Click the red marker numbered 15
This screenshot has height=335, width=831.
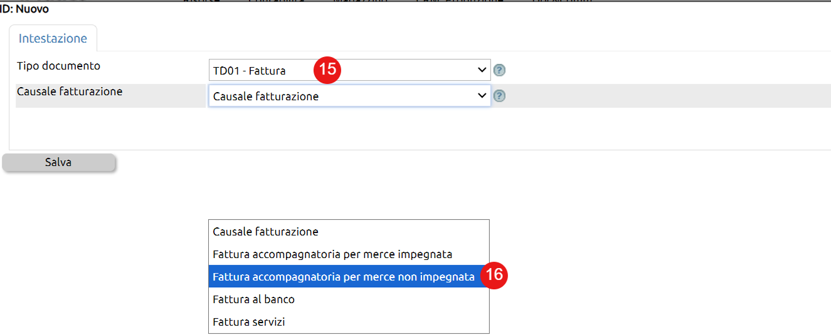[327, 70]
